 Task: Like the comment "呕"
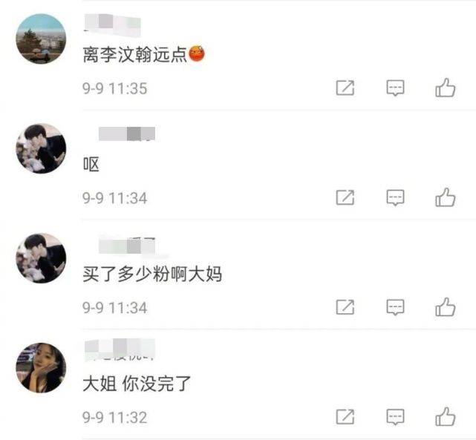(x=446, y=197)
